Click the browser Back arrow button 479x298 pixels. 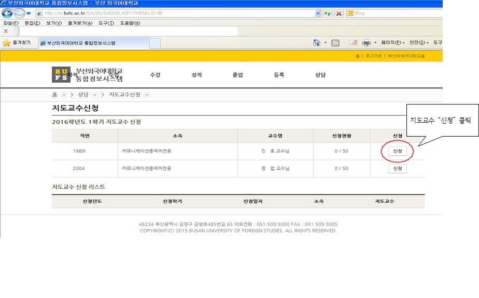coord(8,13)
